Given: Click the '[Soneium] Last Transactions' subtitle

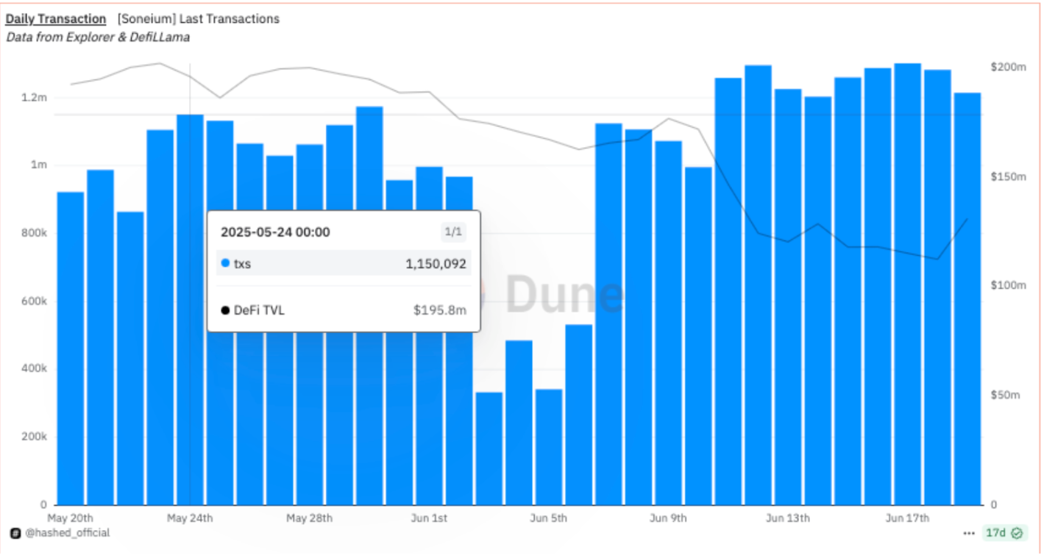Looking at the screenshot, I should click(x=199, y=19).
